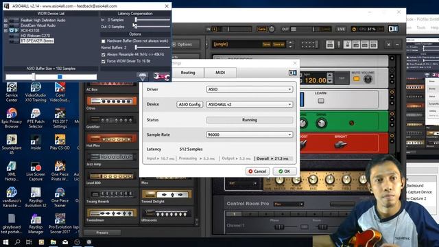Open the Live Screen Capture shortcut
The image size is (439, 247).
point(36,171)
